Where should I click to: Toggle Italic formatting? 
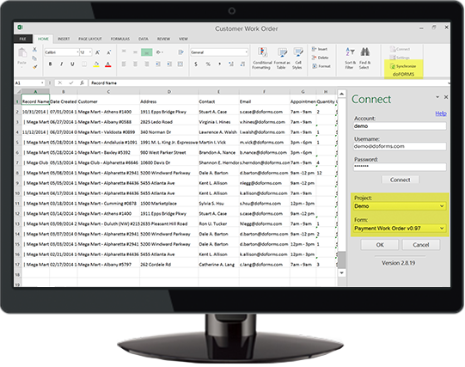click(61, 64)
